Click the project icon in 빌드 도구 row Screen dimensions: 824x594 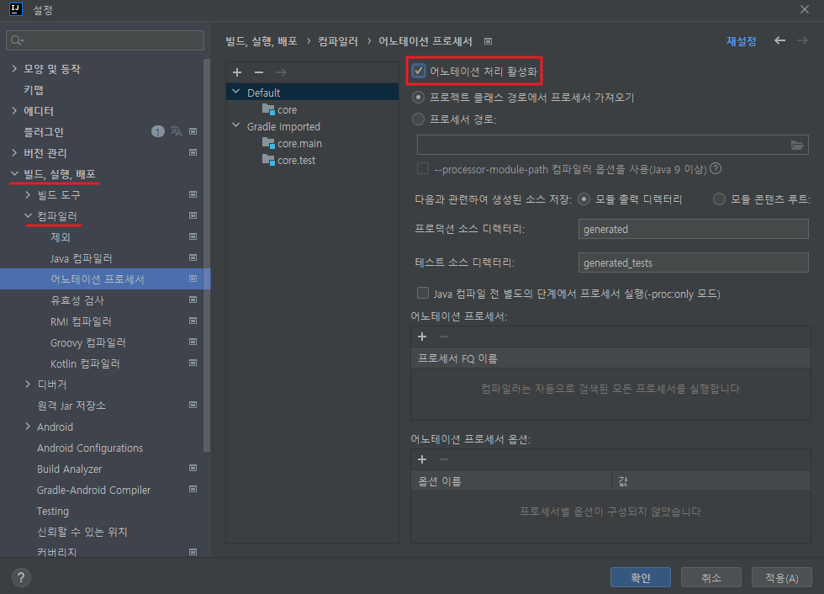pyautogui.click(x=193, y=194)
